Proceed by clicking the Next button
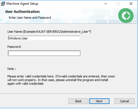The height and width of the screenshot is (109, 138). (99, 101)
